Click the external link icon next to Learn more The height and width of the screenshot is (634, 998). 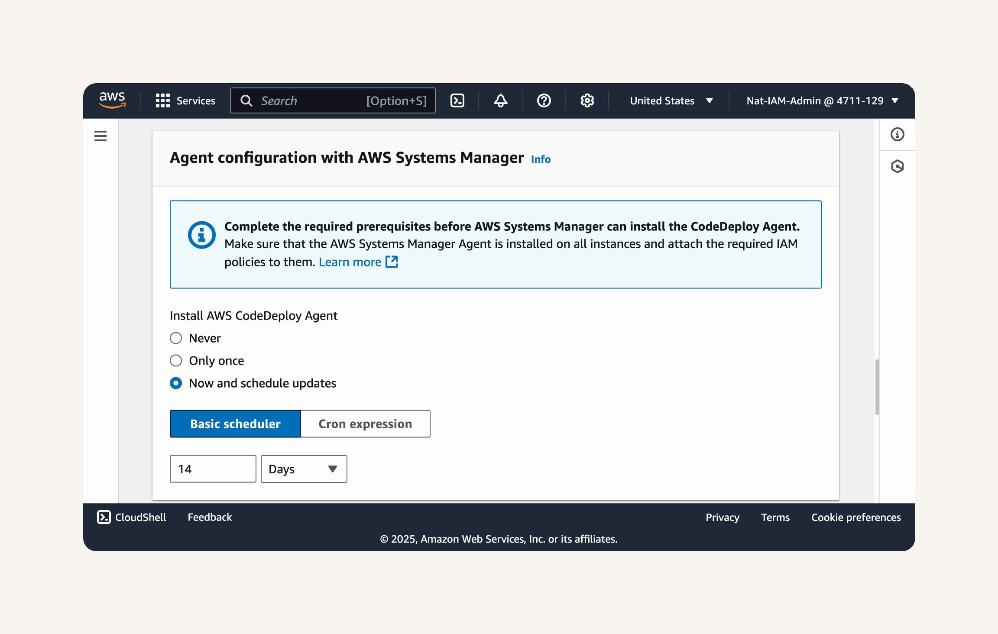[392, 262]
